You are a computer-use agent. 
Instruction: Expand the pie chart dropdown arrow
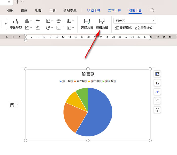point(52,28)
